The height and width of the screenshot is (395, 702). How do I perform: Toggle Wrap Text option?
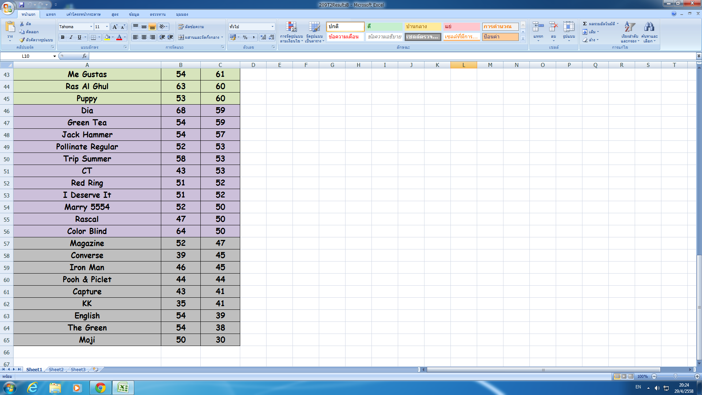click(191, 27)
